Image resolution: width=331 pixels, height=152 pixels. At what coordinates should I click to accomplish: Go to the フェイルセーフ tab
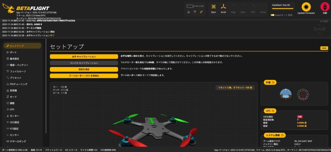18,71
